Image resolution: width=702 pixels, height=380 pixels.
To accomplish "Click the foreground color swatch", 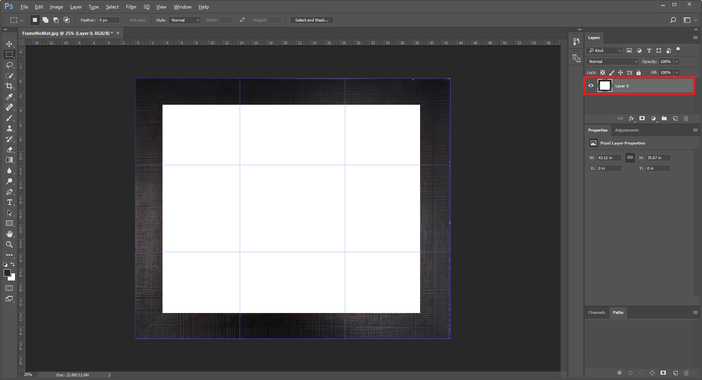I will [7, 273].
